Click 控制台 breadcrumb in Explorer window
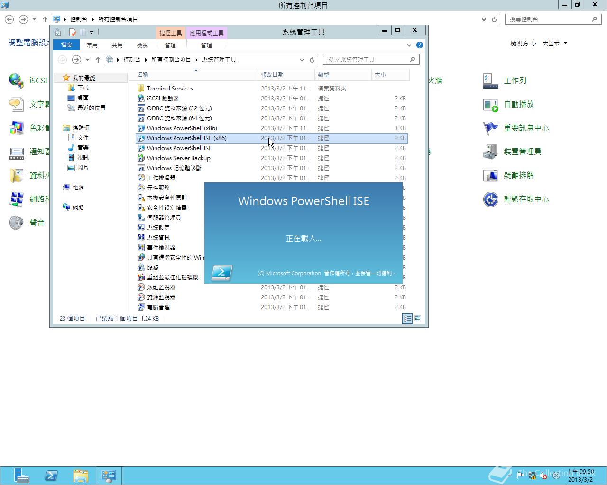The width and height of the screenshot is (607, 485). pos(132,60)
